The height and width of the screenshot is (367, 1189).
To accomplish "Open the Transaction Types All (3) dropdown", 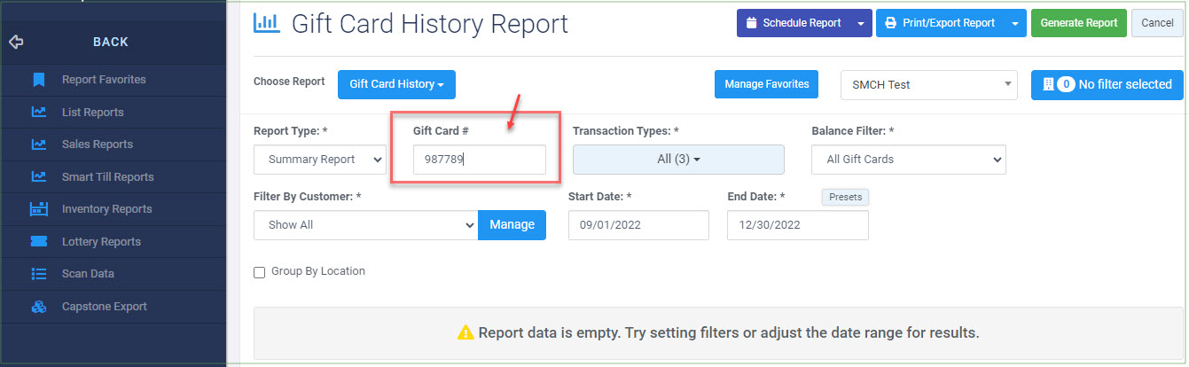I will (x=678, y=160).
